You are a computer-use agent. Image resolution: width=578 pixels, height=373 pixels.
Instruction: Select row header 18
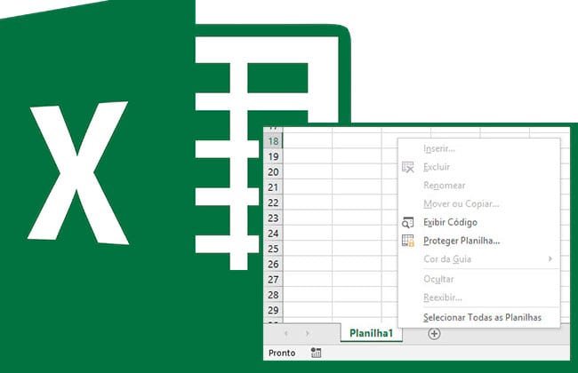point(273,141)
